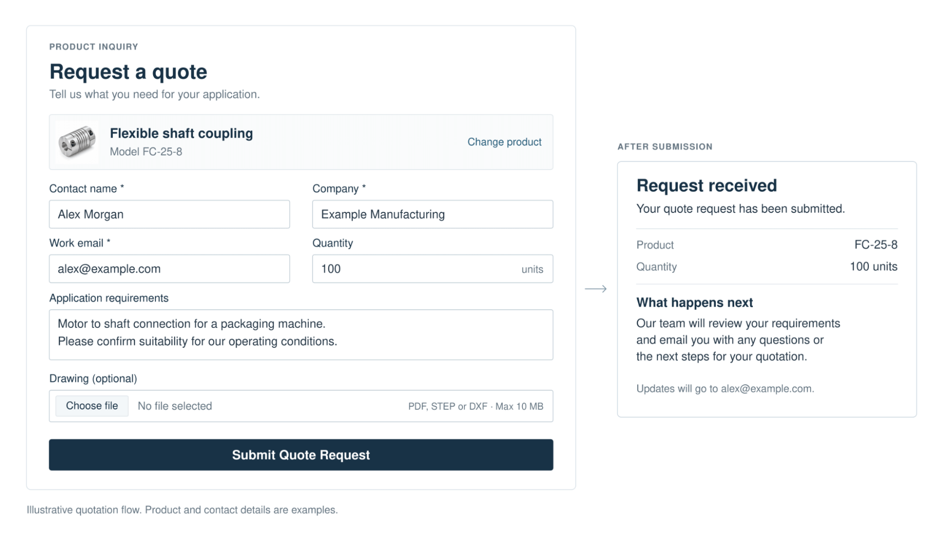
Task: Click the 'Request received' heading
Action: coord(706,185)
